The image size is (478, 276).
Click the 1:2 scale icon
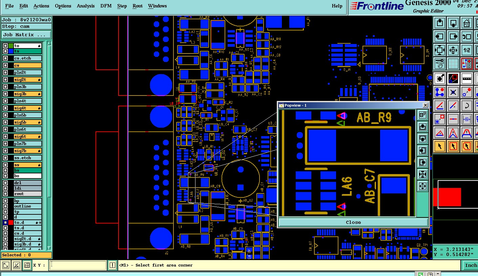467,50
